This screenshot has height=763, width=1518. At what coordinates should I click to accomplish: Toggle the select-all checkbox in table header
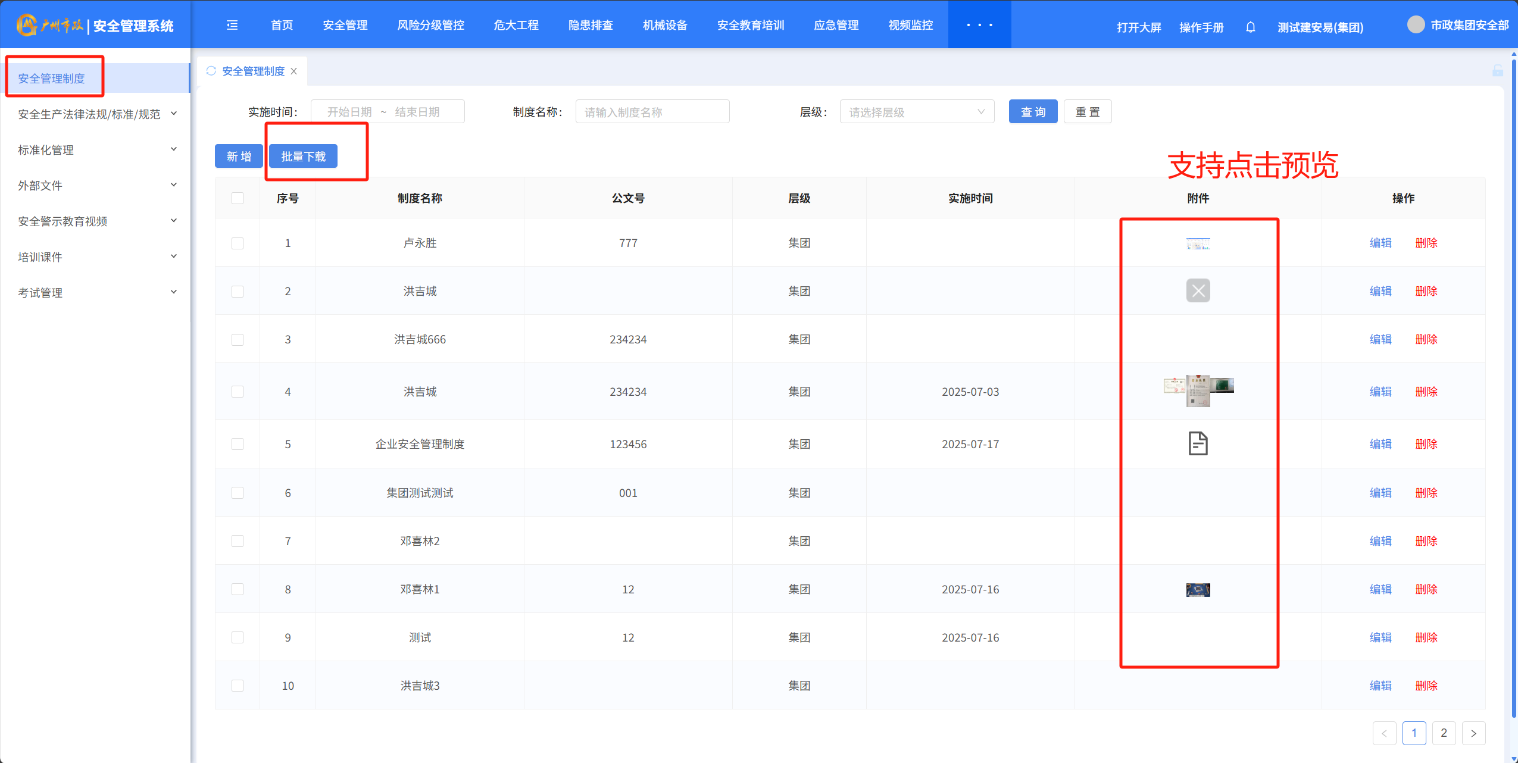[x=238, y=198]
